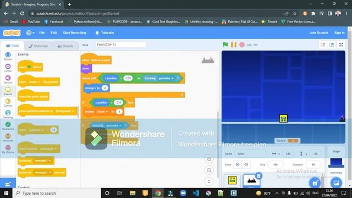Zoom in the code workspace
The image size is (352, 198).
tap(209, 159)
